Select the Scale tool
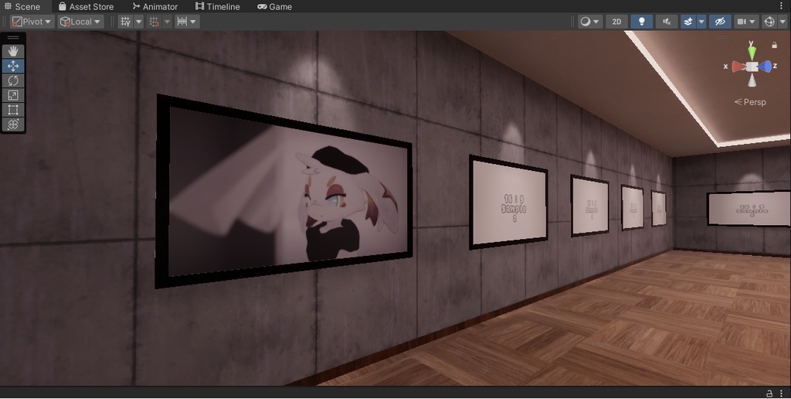791x399 pixels. point(13,95)
